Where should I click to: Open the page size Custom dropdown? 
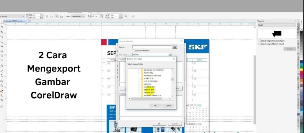(12, 16)
